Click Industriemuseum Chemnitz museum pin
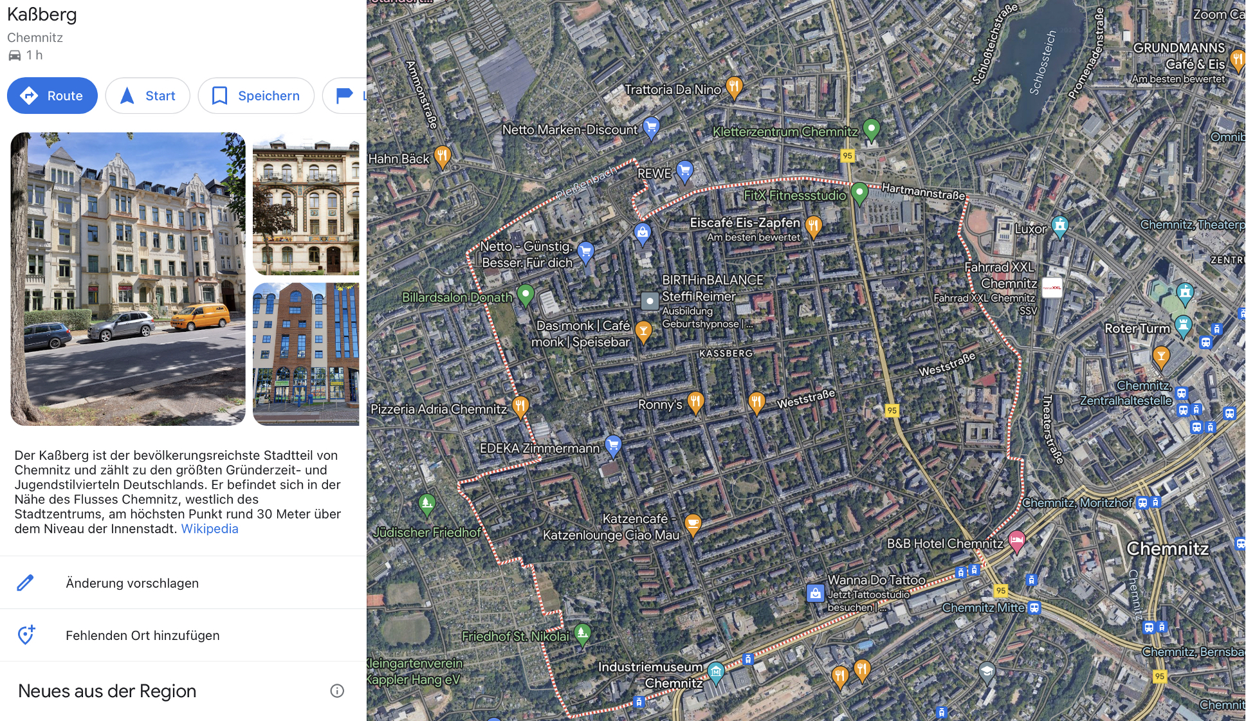 coord(716,672)
